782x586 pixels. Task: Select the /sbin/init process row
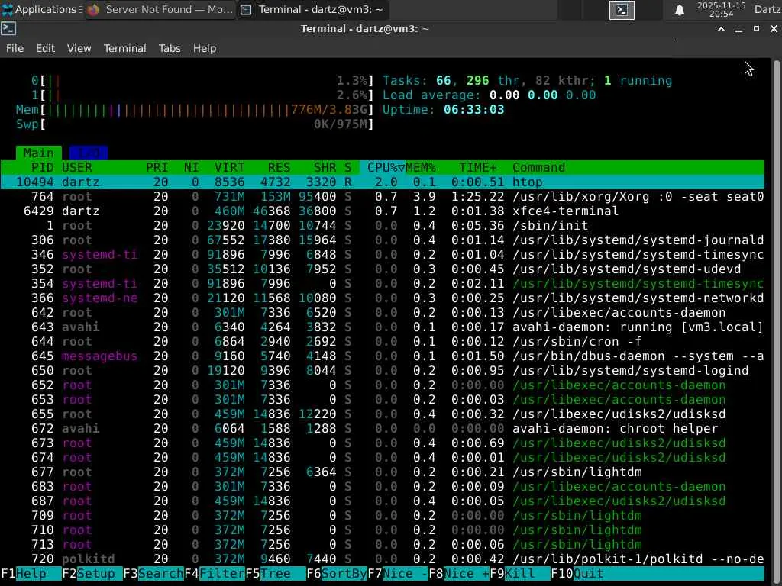383,225
